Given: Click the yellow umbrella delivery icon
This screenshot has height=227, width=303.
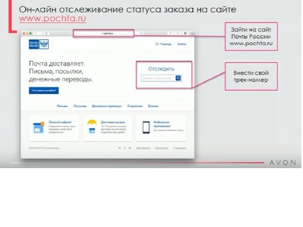Looking at the screenshot, I should 92,127.
